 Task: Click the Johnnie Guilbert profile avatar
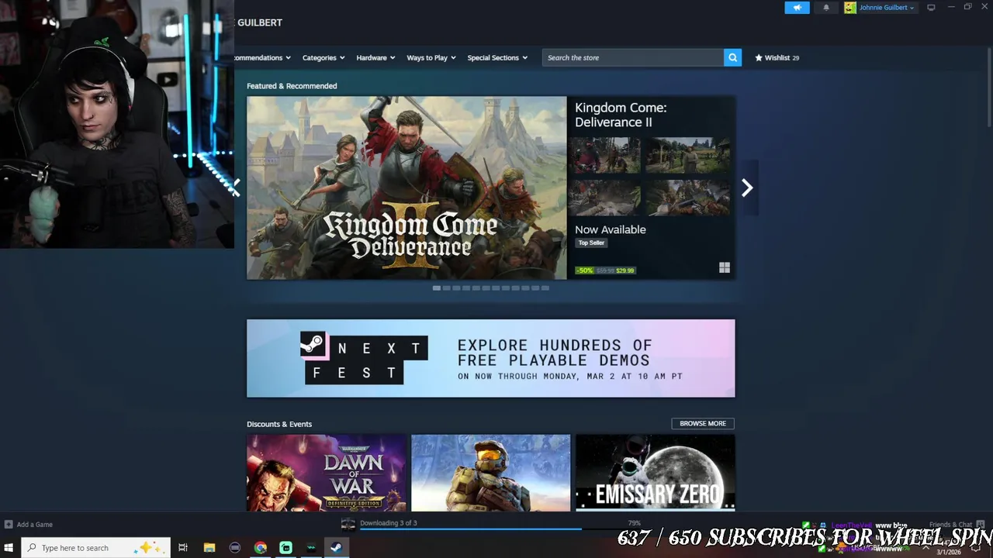(850, 8)
